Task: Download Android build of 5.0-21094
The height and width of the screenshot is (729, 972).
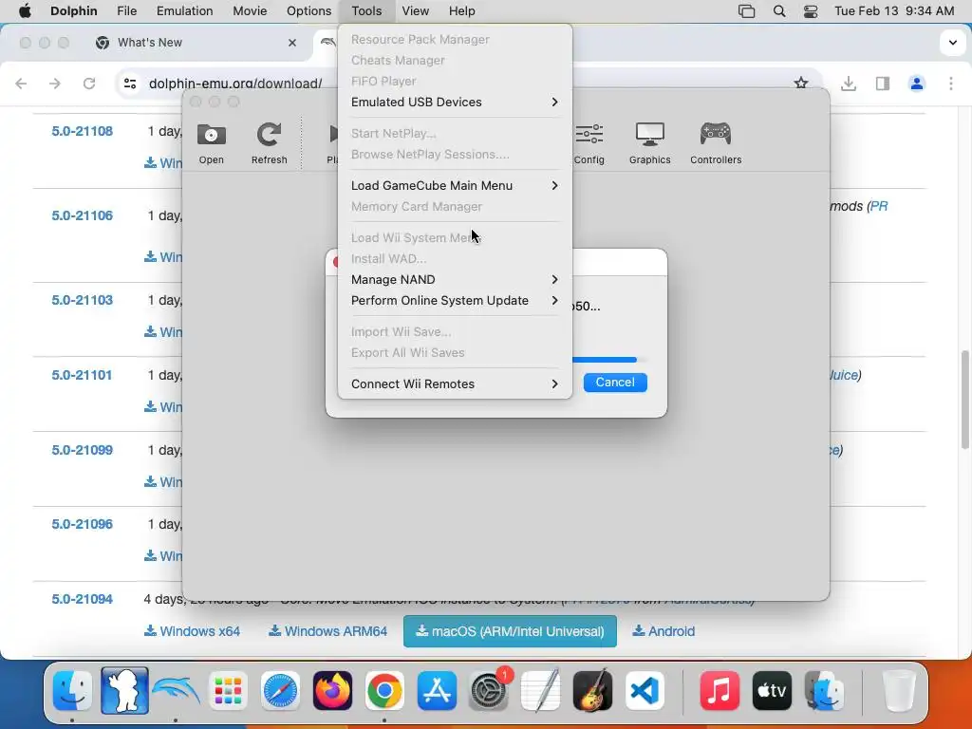Action: pos(664,631)
